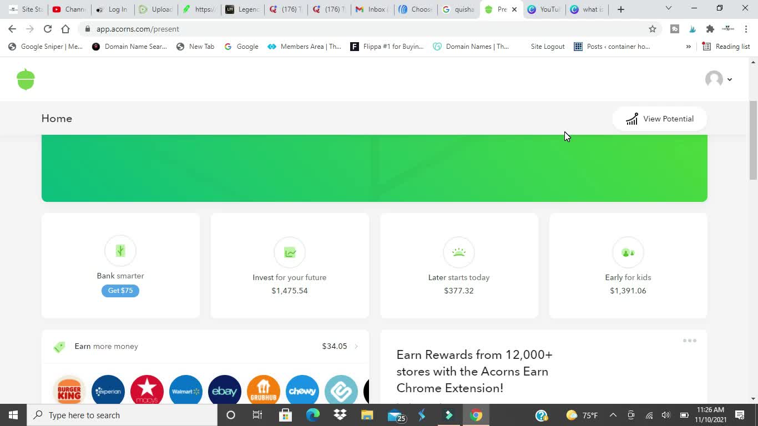The height and width of the screenshot is (426, 758).
Task: Open Google bookmark
Action: point(241,47)
